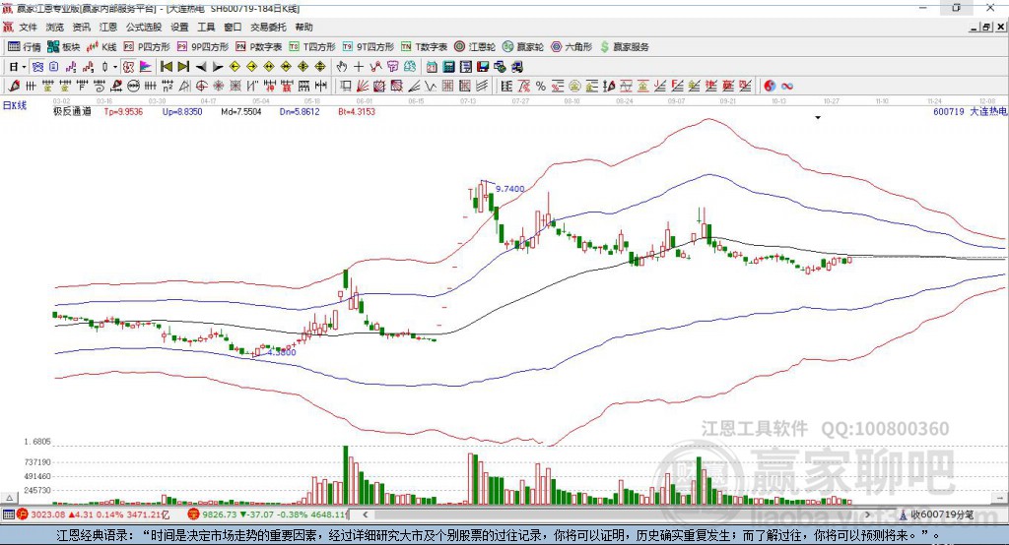
Task: Open the 六角形 hexagon tool
Action: 572,47
